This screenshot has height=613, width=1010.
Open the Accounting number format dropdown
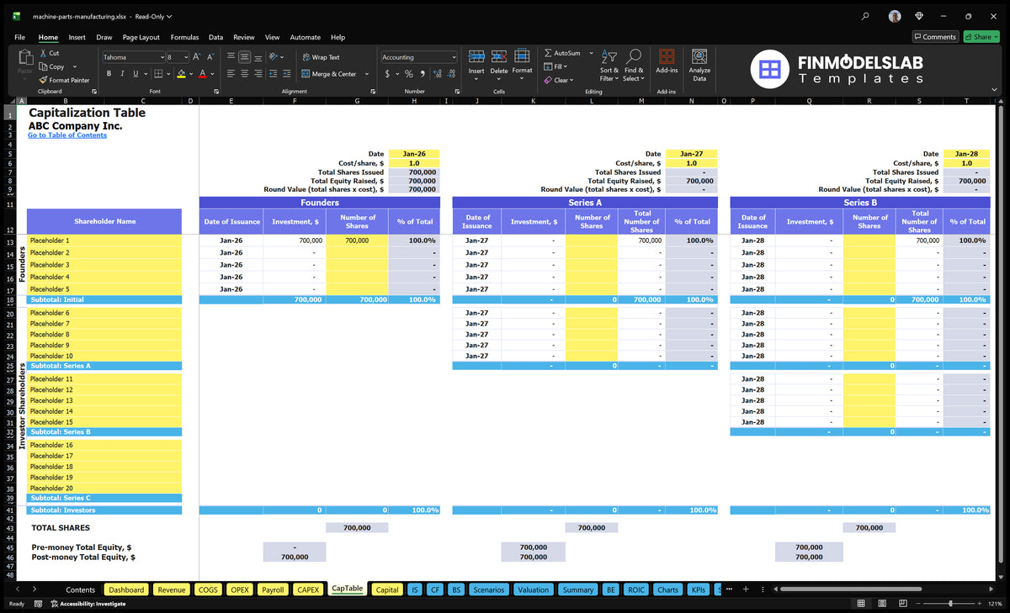pos(454,57)
